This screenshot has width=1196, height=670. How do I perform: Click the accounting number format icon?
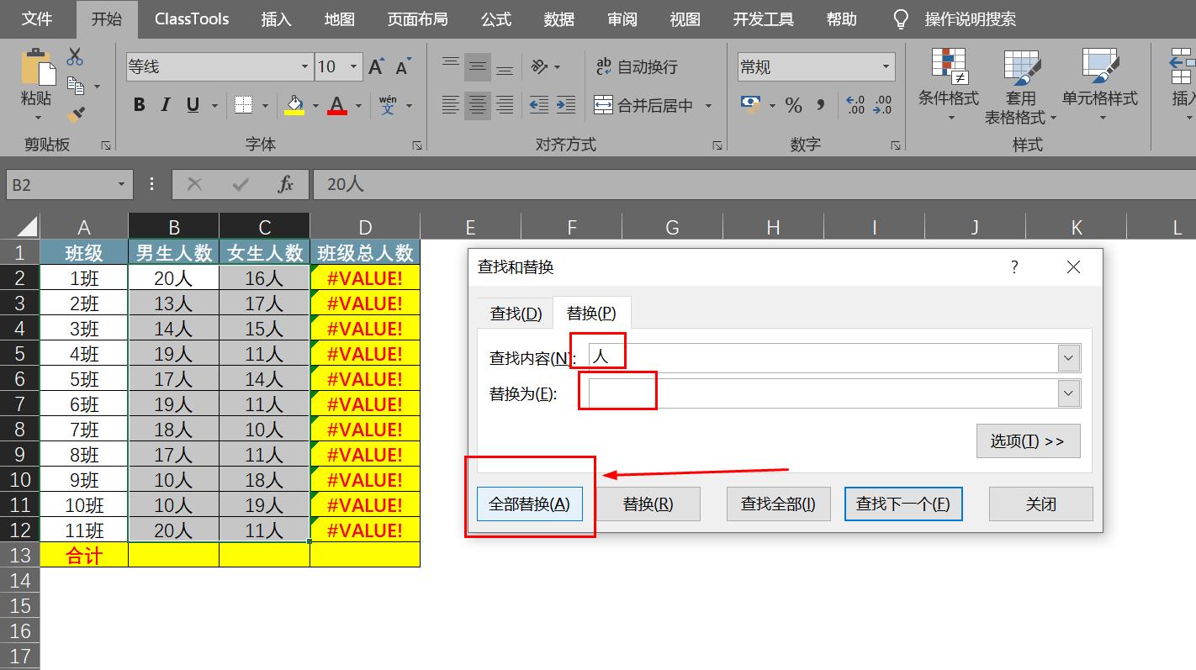click(750, 104)
